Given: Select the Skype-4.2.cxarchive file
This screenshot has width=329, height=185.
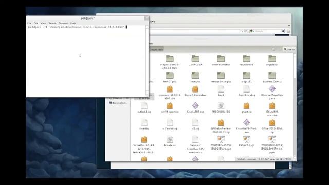Looking at the screenshot, I should pyautogui.click(x=195, y=91).
